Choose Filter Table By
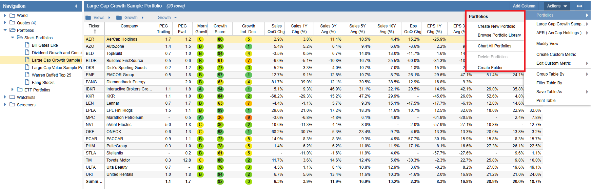 coord(549,83)
